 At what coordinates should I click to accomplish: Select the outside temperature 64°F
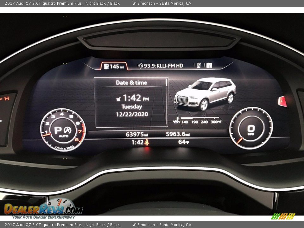183,142
